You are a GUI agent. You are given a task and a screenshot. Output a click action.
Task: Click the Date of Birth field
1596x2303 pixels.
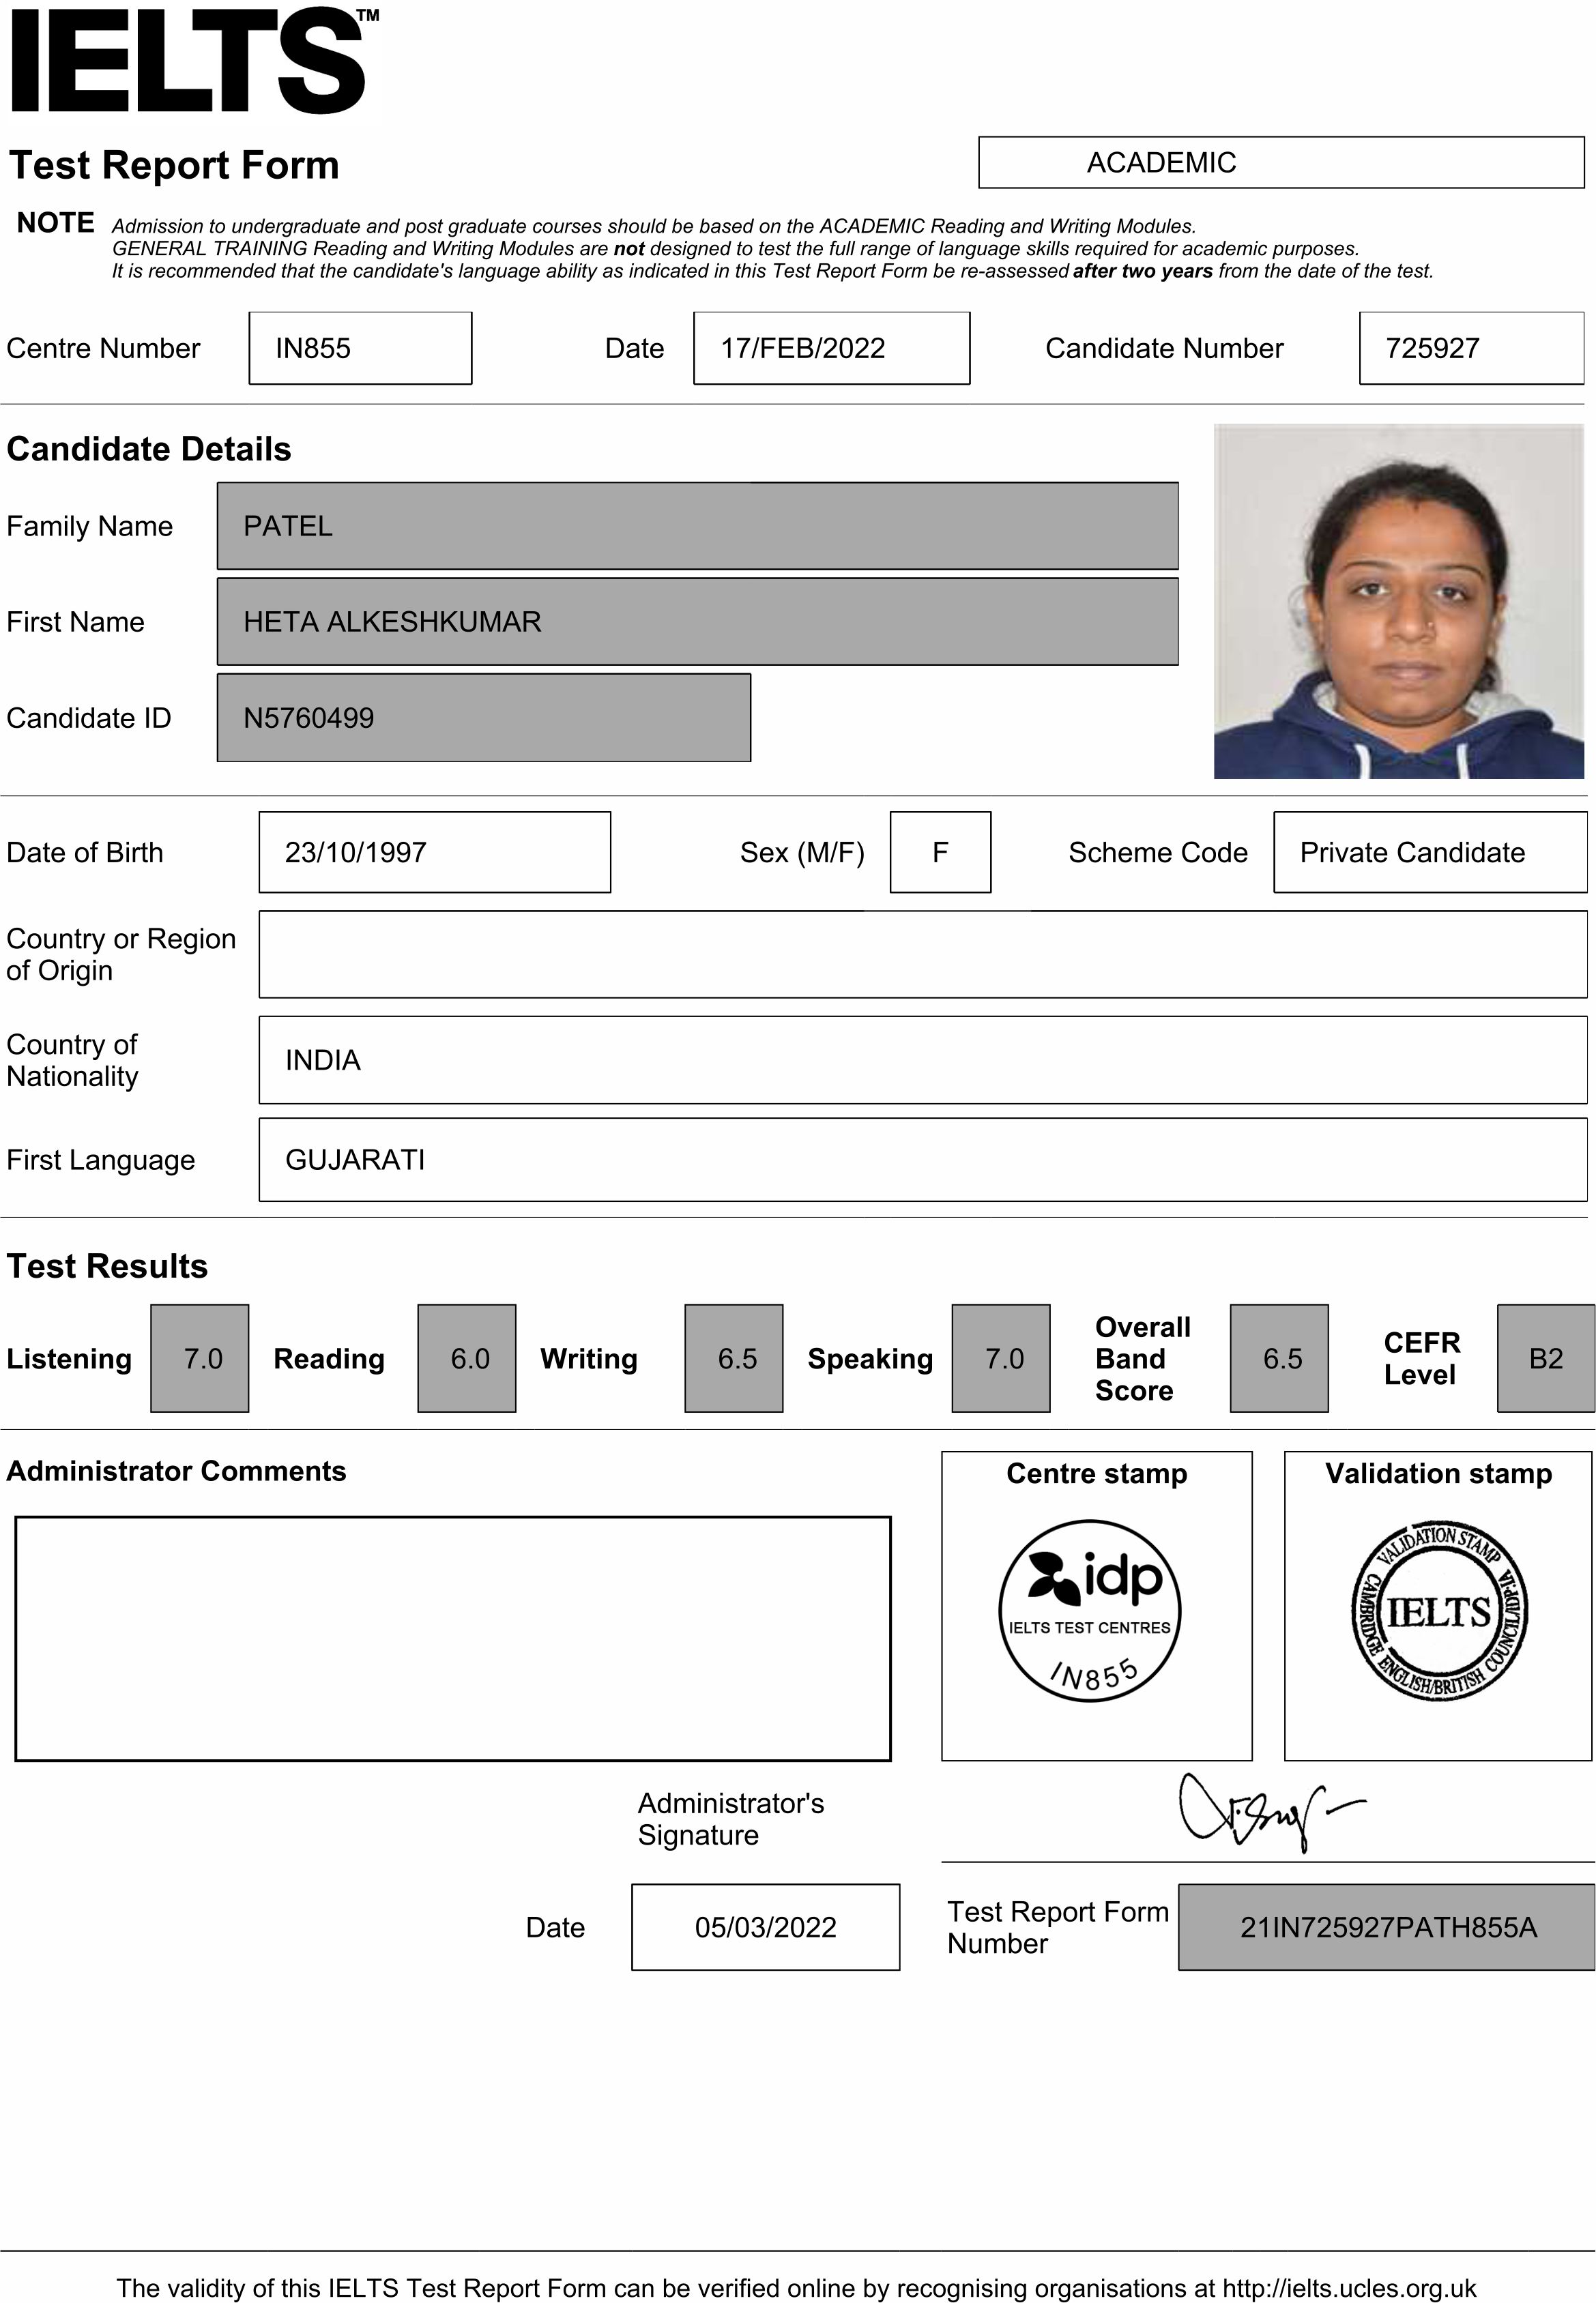pyautogui.click(x=434, y=853)
